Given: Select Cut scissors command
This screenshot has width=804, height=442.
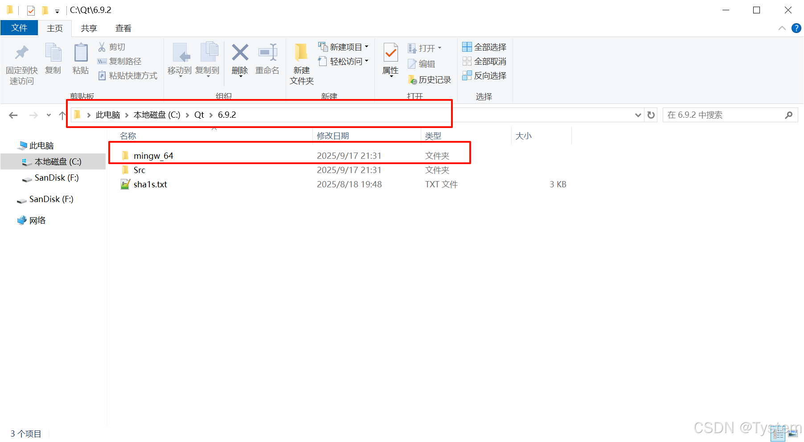Looking at the screenshot, I should [112, 47].
